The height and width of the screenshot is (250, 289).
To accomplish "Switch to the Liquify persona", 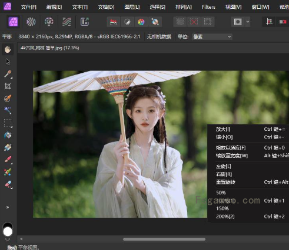I will [31, 22].
